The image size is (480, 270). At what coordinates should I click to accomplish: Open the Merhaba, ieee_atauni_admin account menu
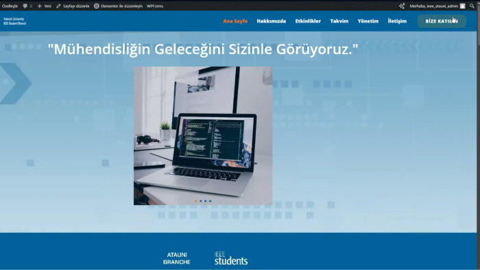point(434,6)
